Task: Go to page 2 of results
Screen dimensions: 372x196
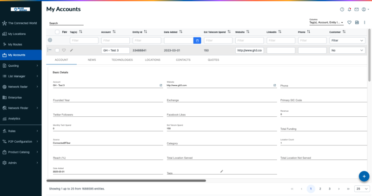Action: coord(320,189)
